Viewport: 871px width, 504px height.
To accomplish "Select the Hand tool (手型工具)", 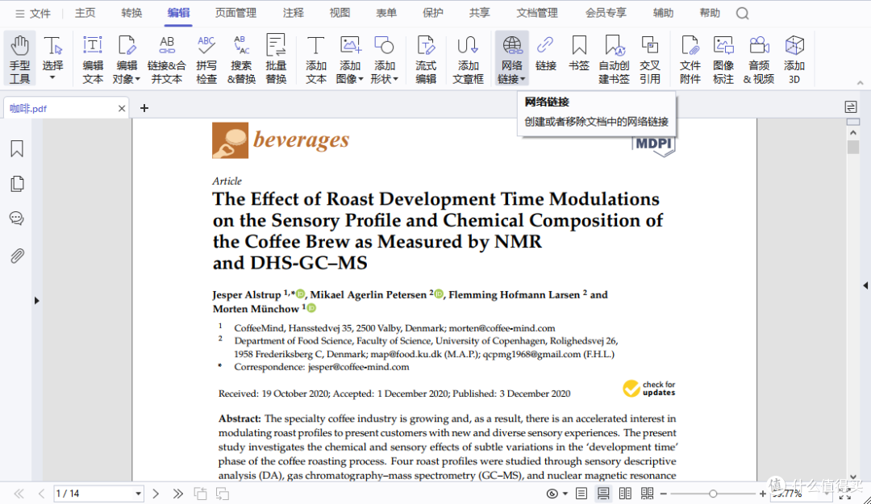I will click(x=20, y=59).
